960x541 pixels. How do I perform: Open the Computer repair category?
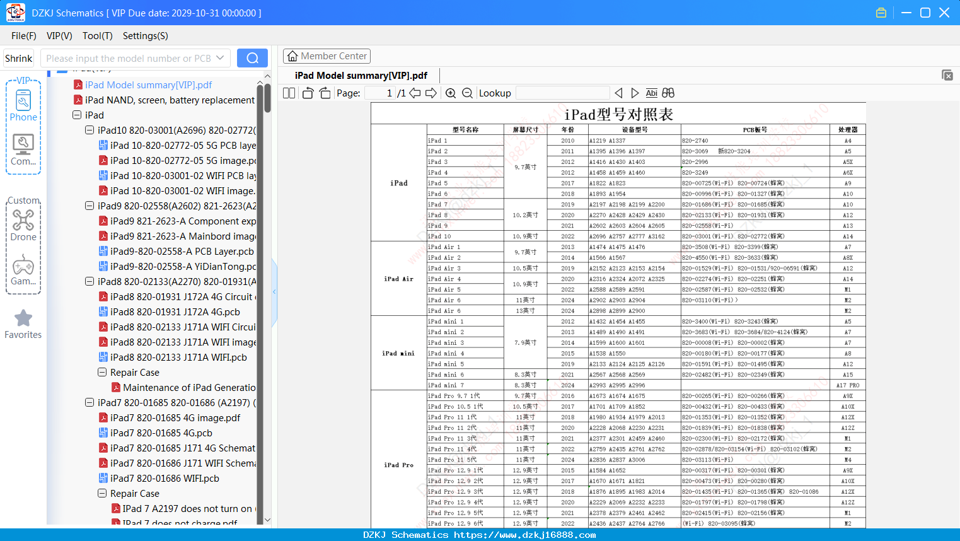[x=23, y=149]
